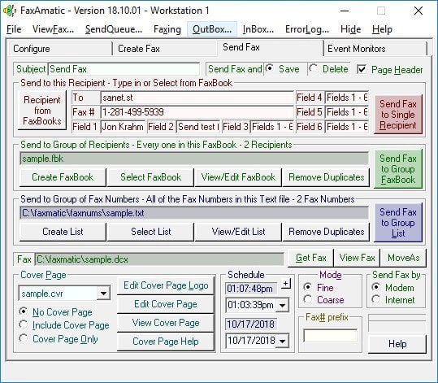
Task: Click the Field 4 input box
Action: (347, 98)
